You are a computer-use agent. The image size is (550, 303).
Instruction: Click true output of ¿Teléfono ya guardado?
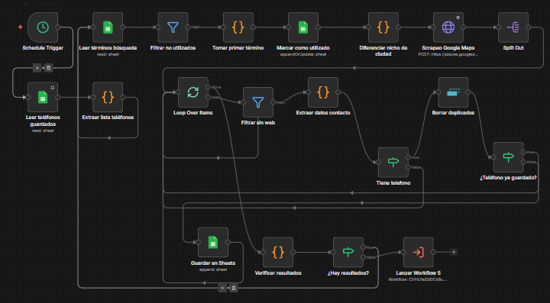[523, 152]
